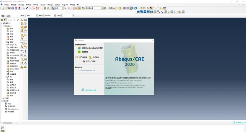
Task: Click the color code palette icon
Action: (x=83, y=8)
